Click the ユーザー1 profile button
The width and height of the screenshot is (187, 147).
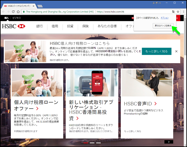[157, 3]
